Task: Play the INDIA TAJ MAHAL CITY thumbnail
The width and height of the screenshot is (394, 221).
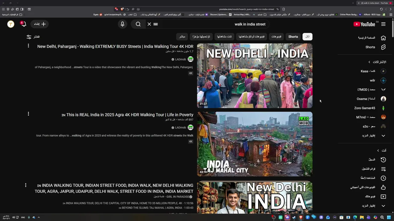Action: click(x=255, y=144)
